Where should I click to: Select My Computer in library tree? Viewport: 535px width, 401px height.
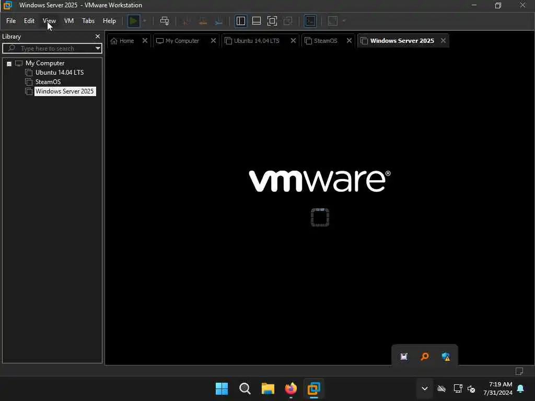(x=45, y=63)
